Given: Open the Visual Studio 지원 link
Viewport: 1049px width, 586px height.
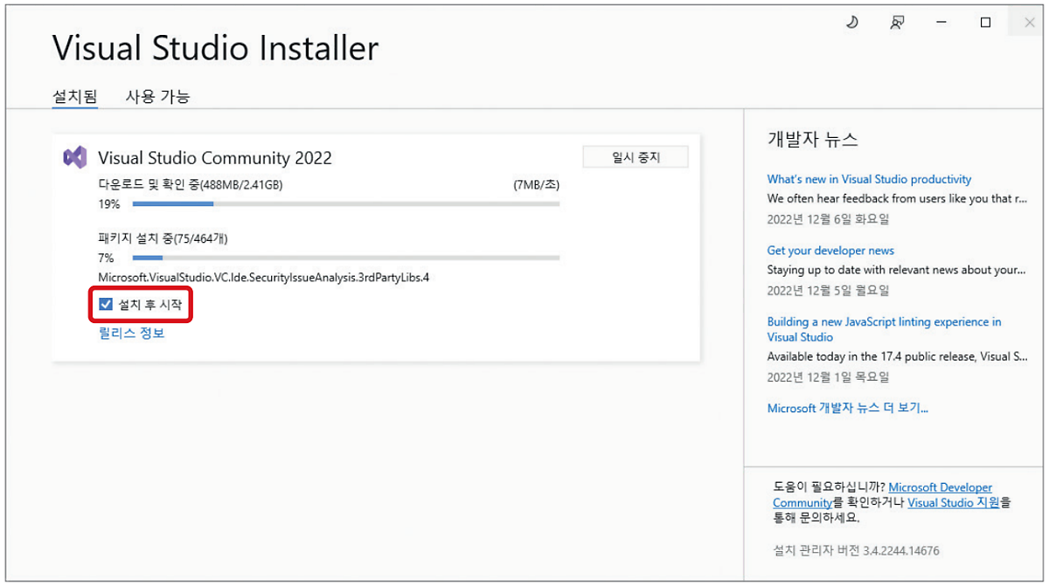Looking at the screenshot, I should click(955, 503).
